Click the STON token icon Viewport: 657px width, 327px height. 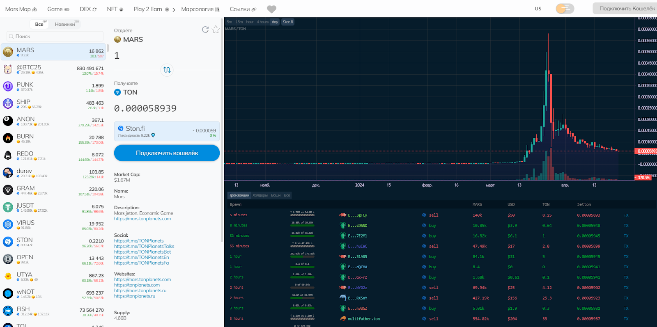coord(8,242)
